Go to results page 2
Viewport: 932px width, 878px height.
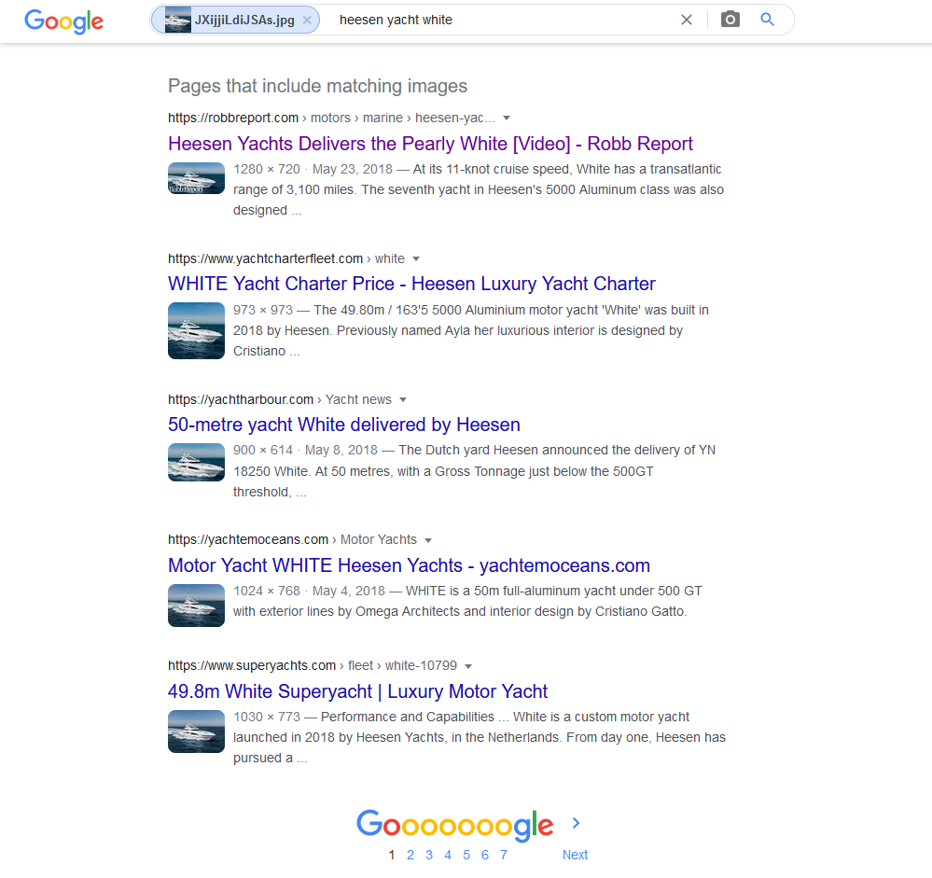tap(410, 855)
